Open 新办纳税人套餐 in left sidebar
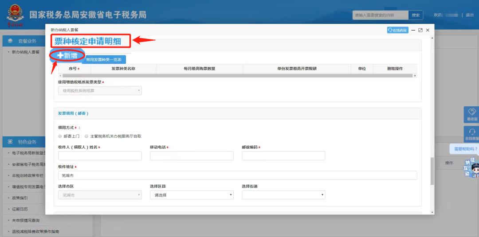Screen dimensions: 479x237 [26, 52]
